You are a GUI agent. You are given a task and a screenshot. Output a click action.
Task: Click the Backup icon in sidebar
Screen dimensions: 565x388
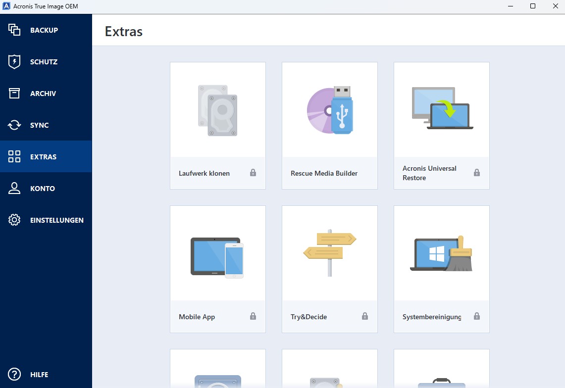click(x=14, y=30)
